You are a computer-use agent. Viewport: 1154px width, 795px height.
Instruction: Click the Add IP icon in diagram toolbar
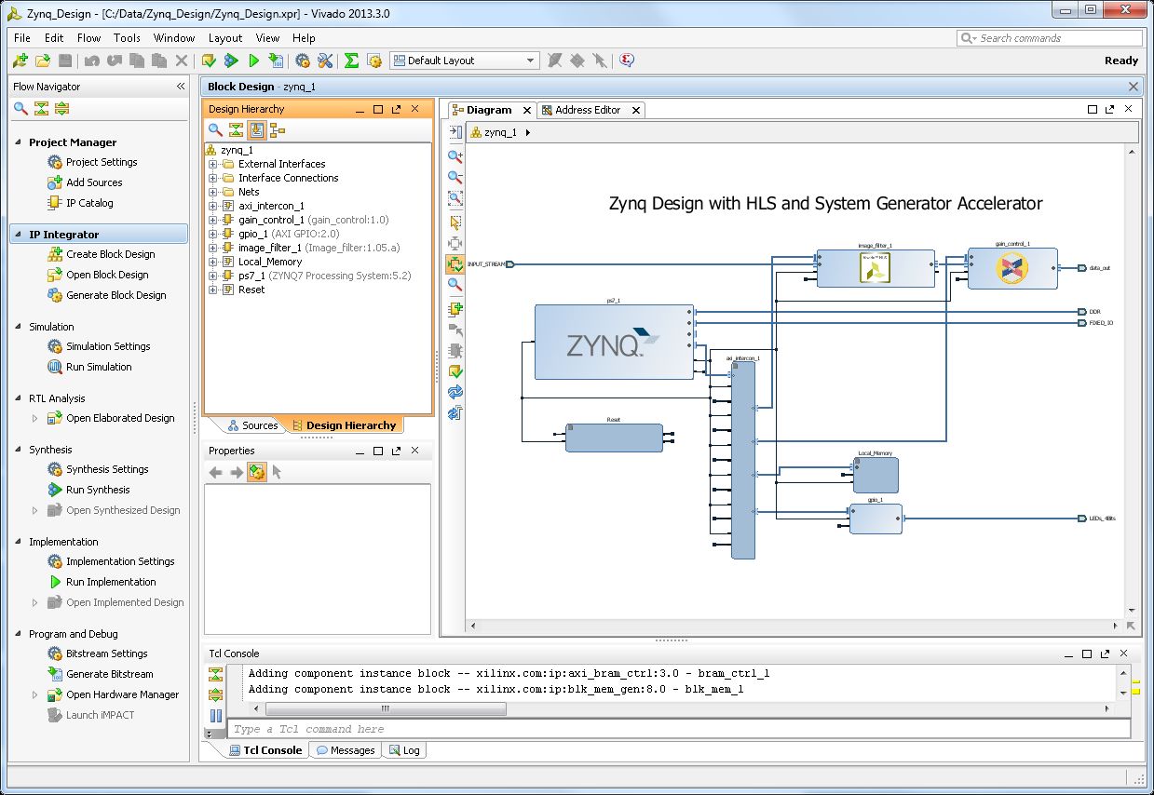point(455,308)
